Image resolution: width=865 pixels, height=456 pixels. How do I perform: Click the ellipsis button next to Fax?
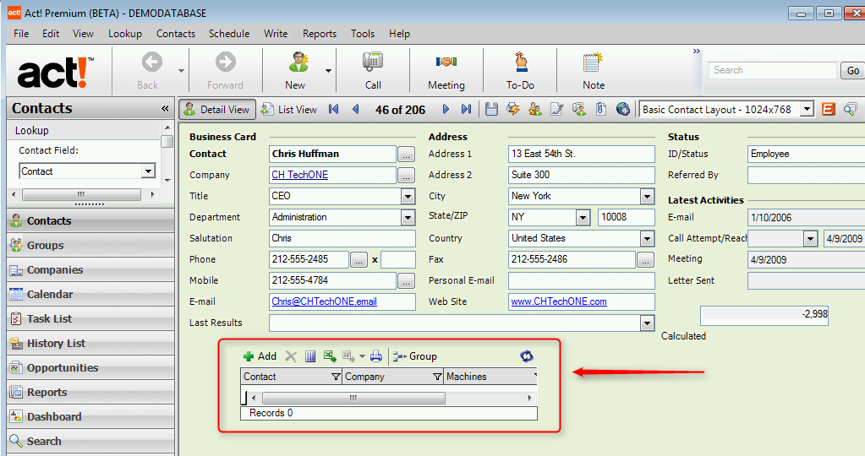click(645, 259)
